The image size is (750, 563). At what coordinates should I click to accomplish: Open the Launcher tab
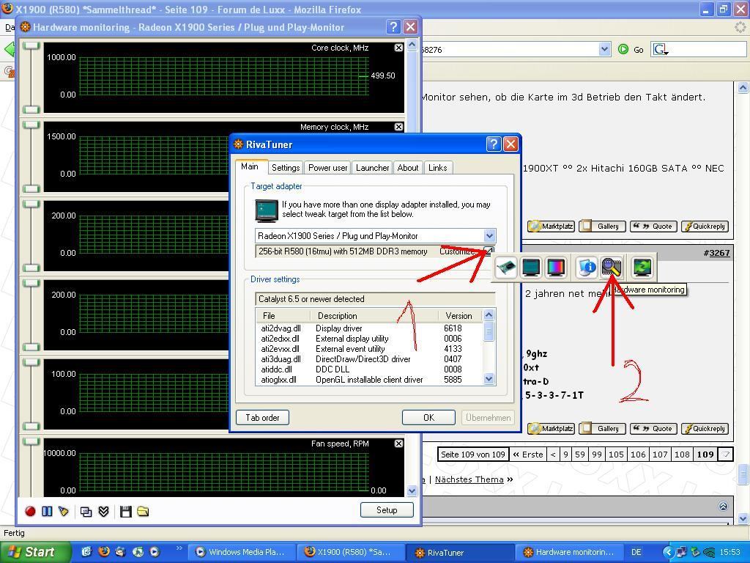click(x=372, y=168)
